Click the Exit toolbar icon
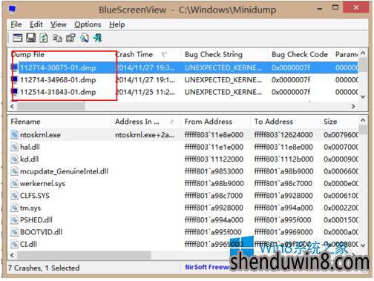 point(98,38)
